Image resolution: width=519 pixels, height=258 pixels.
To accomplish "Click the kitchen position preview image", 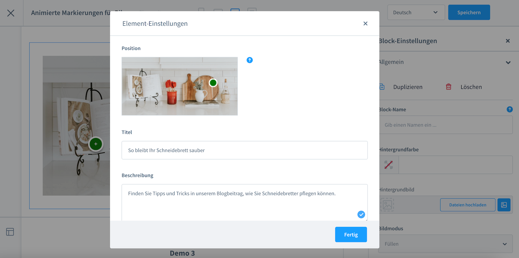I will [179, 86].
